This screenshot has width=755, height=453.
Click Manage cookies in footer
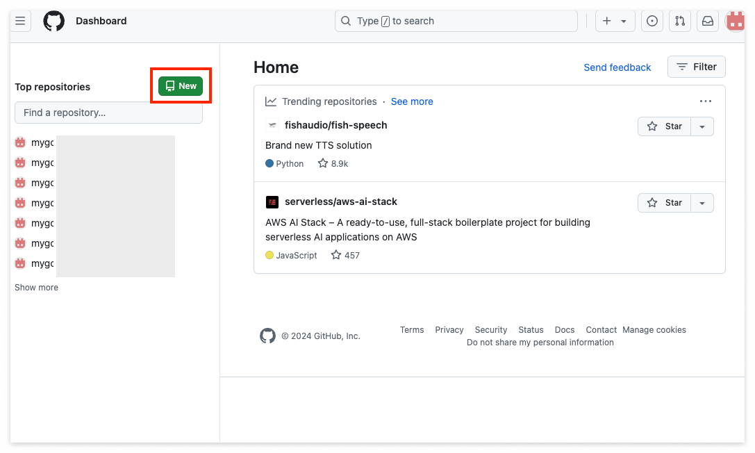654,330
